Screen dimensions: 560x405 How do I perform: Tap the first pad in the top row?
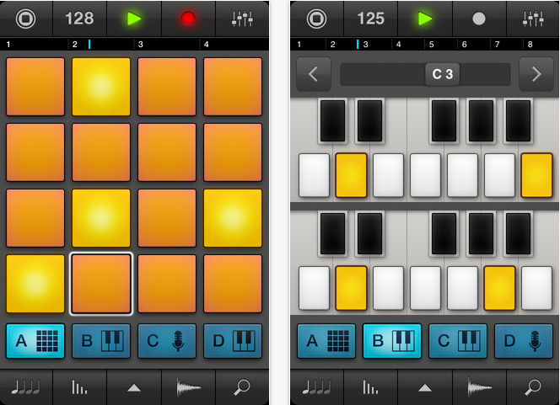click(35, 87)
